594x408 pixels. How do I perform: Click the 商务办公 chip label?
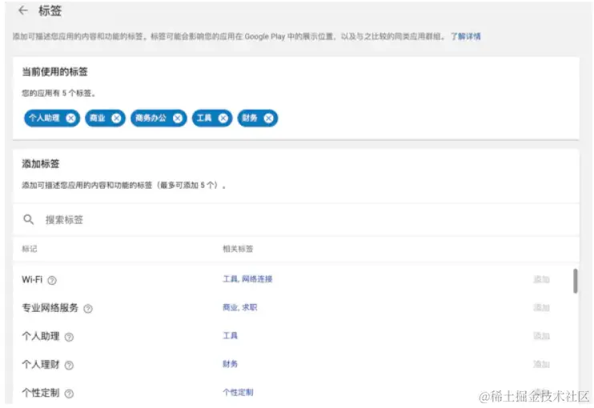(x=151, y=118)
